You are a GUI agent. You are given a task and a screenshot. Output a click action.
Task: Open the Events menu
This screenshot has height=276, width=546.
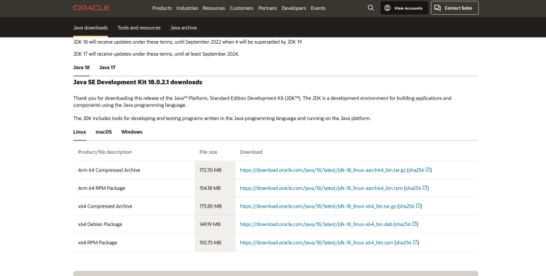(318, 8)
